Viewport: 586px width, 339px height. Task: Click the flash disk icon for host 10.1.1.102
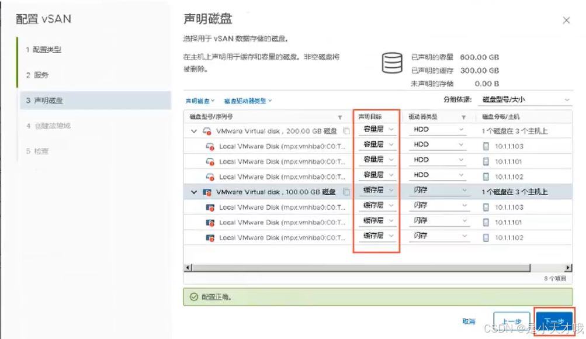pyautogui.click(x=210, y=238)
